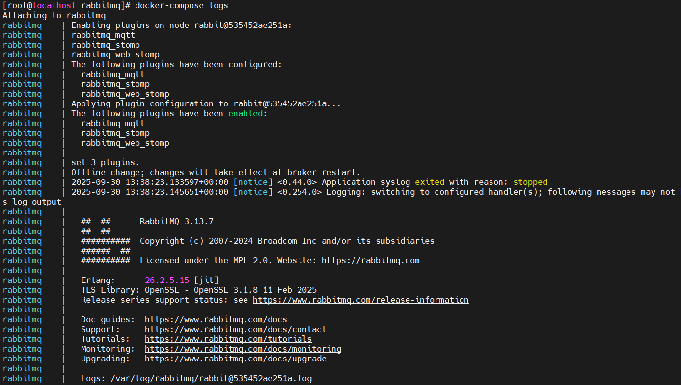Screen dimensions: 681x385
Task: Open the https://rabbitmq.com website link
Action: pyautogui.click(x=370, y=260)
